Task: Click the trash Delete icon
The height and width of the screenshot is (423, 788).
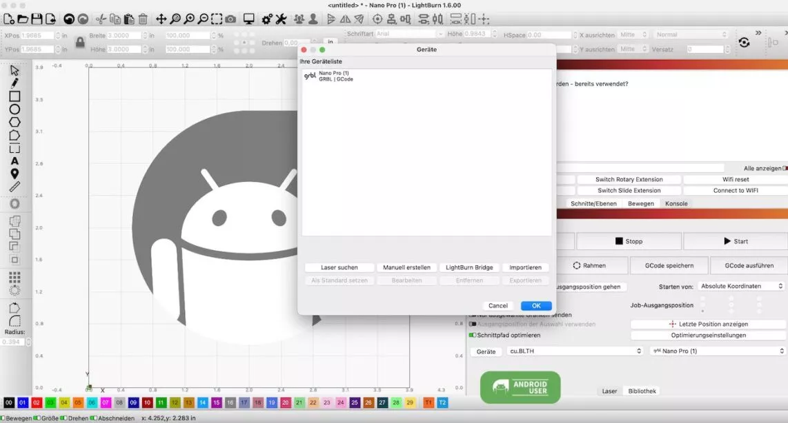Action: pos(144,19)
